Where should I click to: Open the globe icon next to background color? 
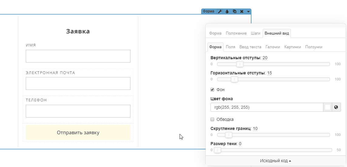[336, 107]
